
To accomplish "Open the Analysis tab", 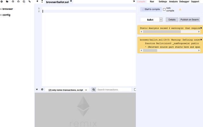I will pos(174,2).
